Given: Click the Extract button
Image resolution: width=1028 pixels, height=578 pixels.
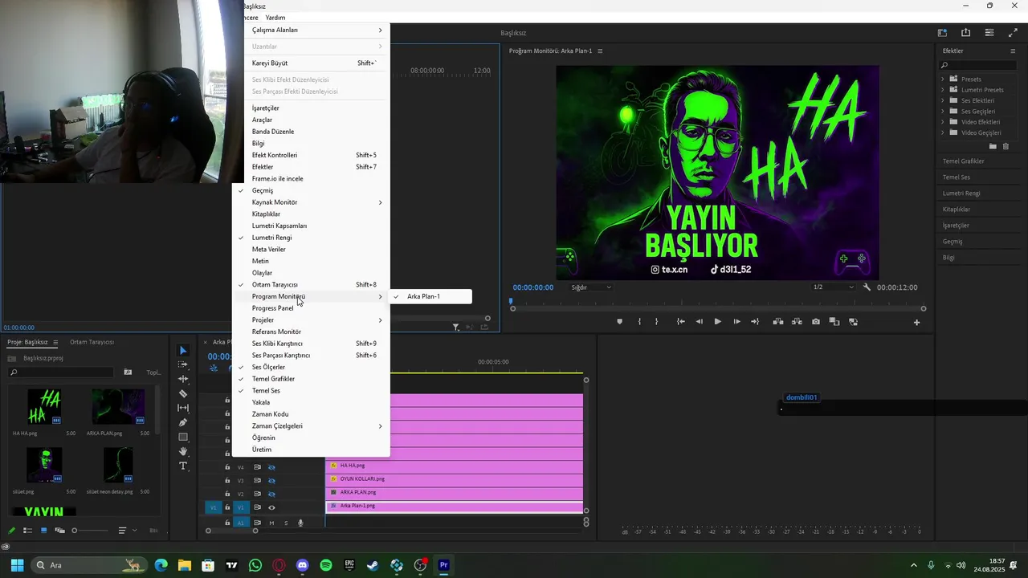Looking at the screenshot, I should pos(797,322).
